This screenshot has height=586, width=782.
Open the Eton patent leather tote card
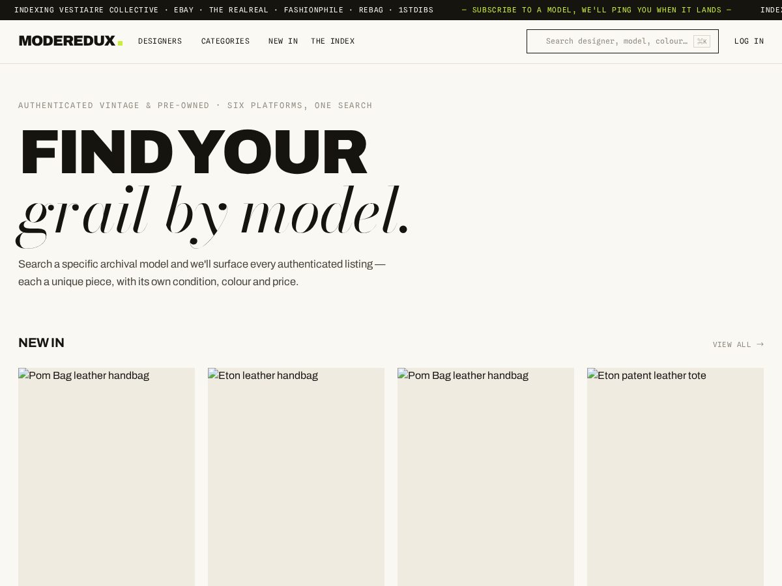pyautogui.click(x=675, y=477)
